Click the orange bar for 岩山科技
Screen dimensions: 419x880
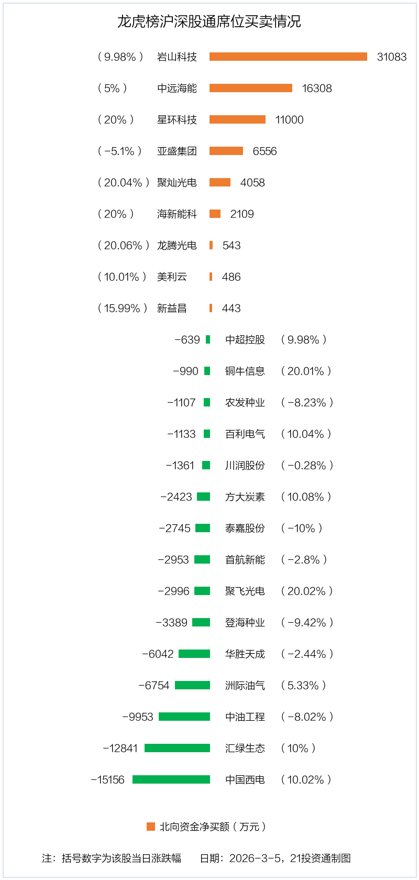point(288,57)
